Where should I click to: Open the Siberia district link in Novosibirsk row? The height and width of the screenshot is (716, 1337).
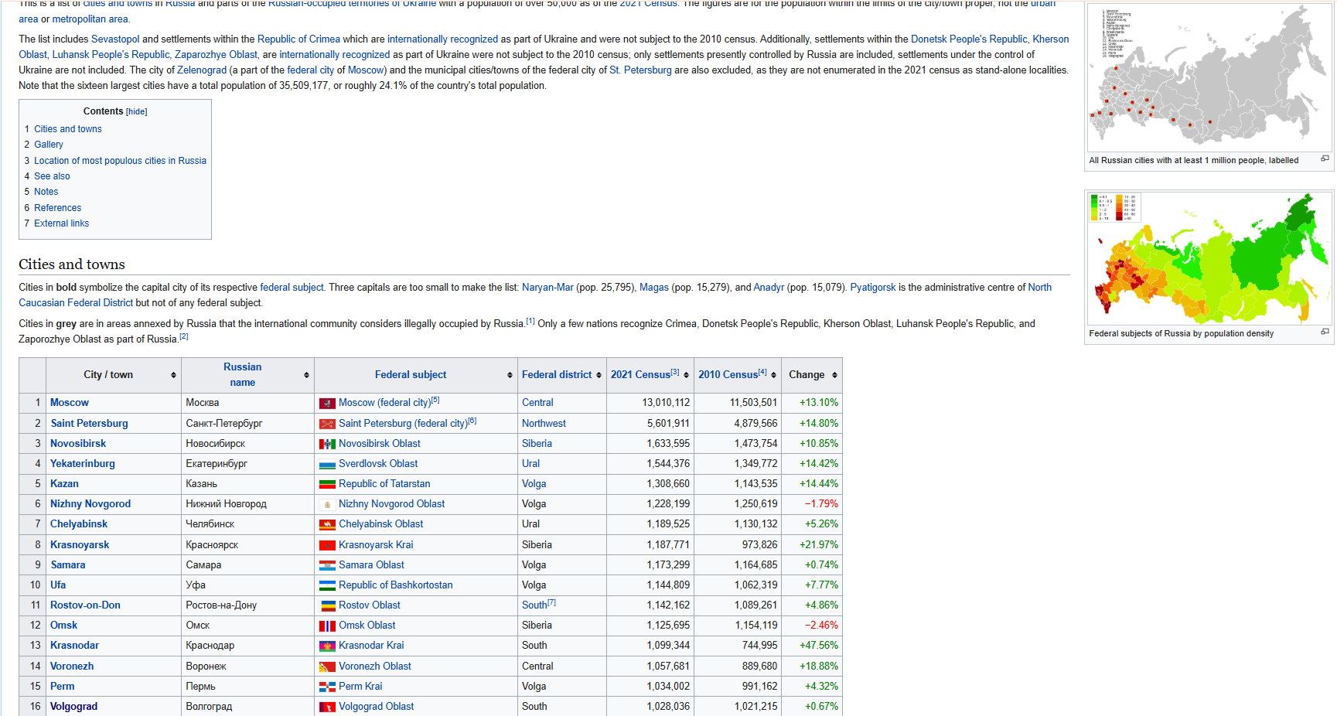coord(537,444)
